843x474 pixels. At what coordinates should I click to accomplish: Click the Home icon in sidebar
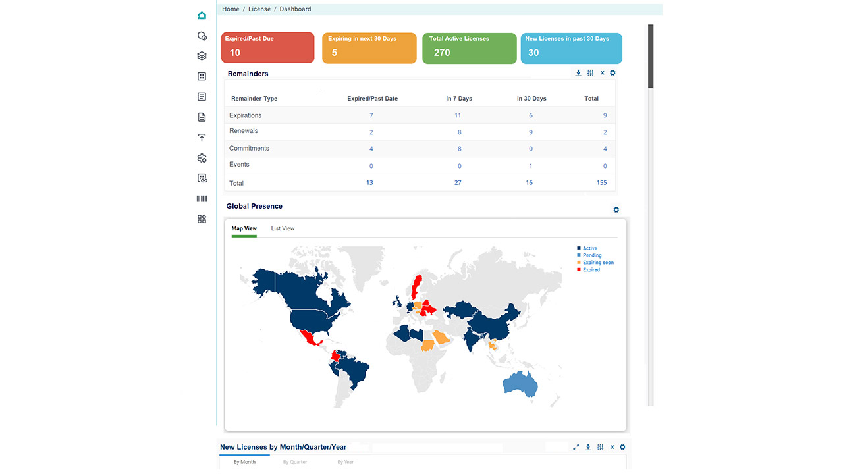click(202, 16)
